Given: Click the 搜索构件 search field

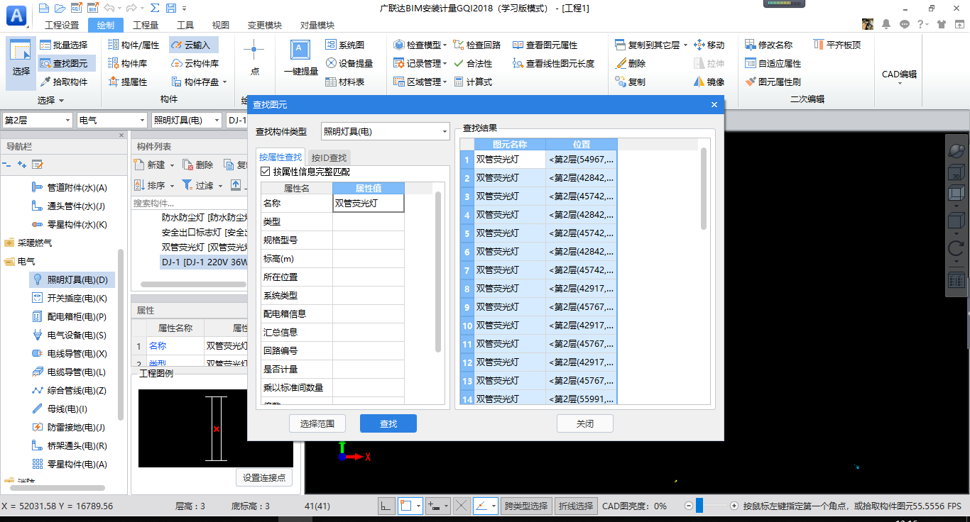Looking at the screenshot, I should pos(190,203).
